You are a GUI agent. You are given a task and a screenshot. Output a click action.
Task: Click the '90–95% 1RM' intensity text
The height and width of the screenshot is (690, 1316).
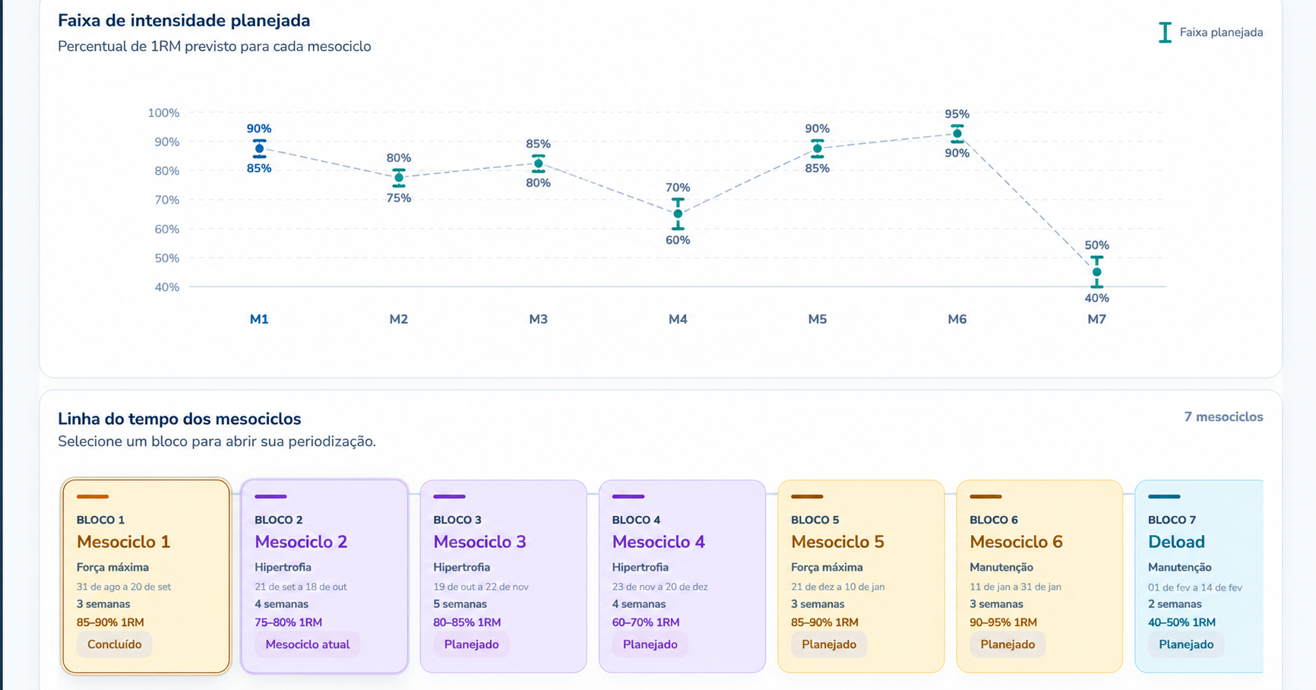coord(1003,622)
